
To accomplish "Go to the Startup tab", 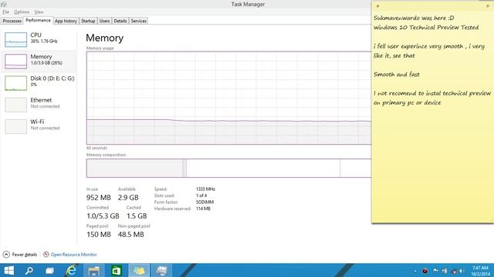I will [x=88, y=21].
